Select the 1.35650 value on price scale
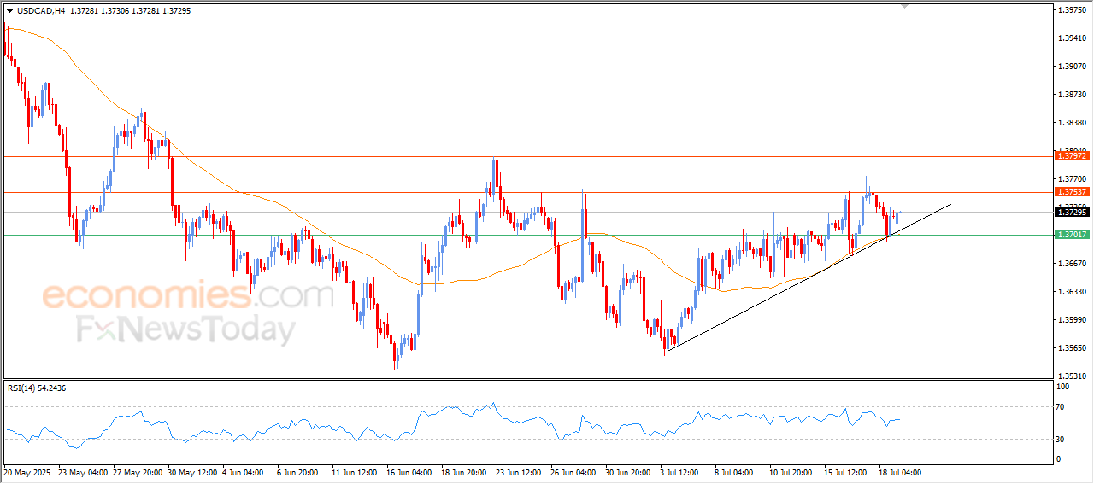1094x484 pixels. 1072,348
